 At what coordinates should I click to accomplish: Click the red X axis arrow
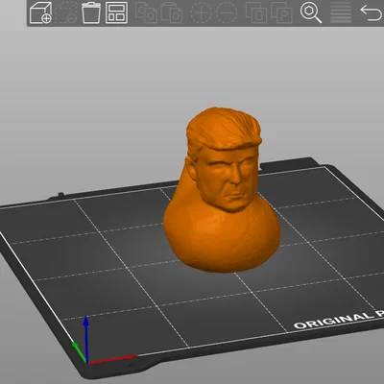pyautogui.click(x=112, y=359)
